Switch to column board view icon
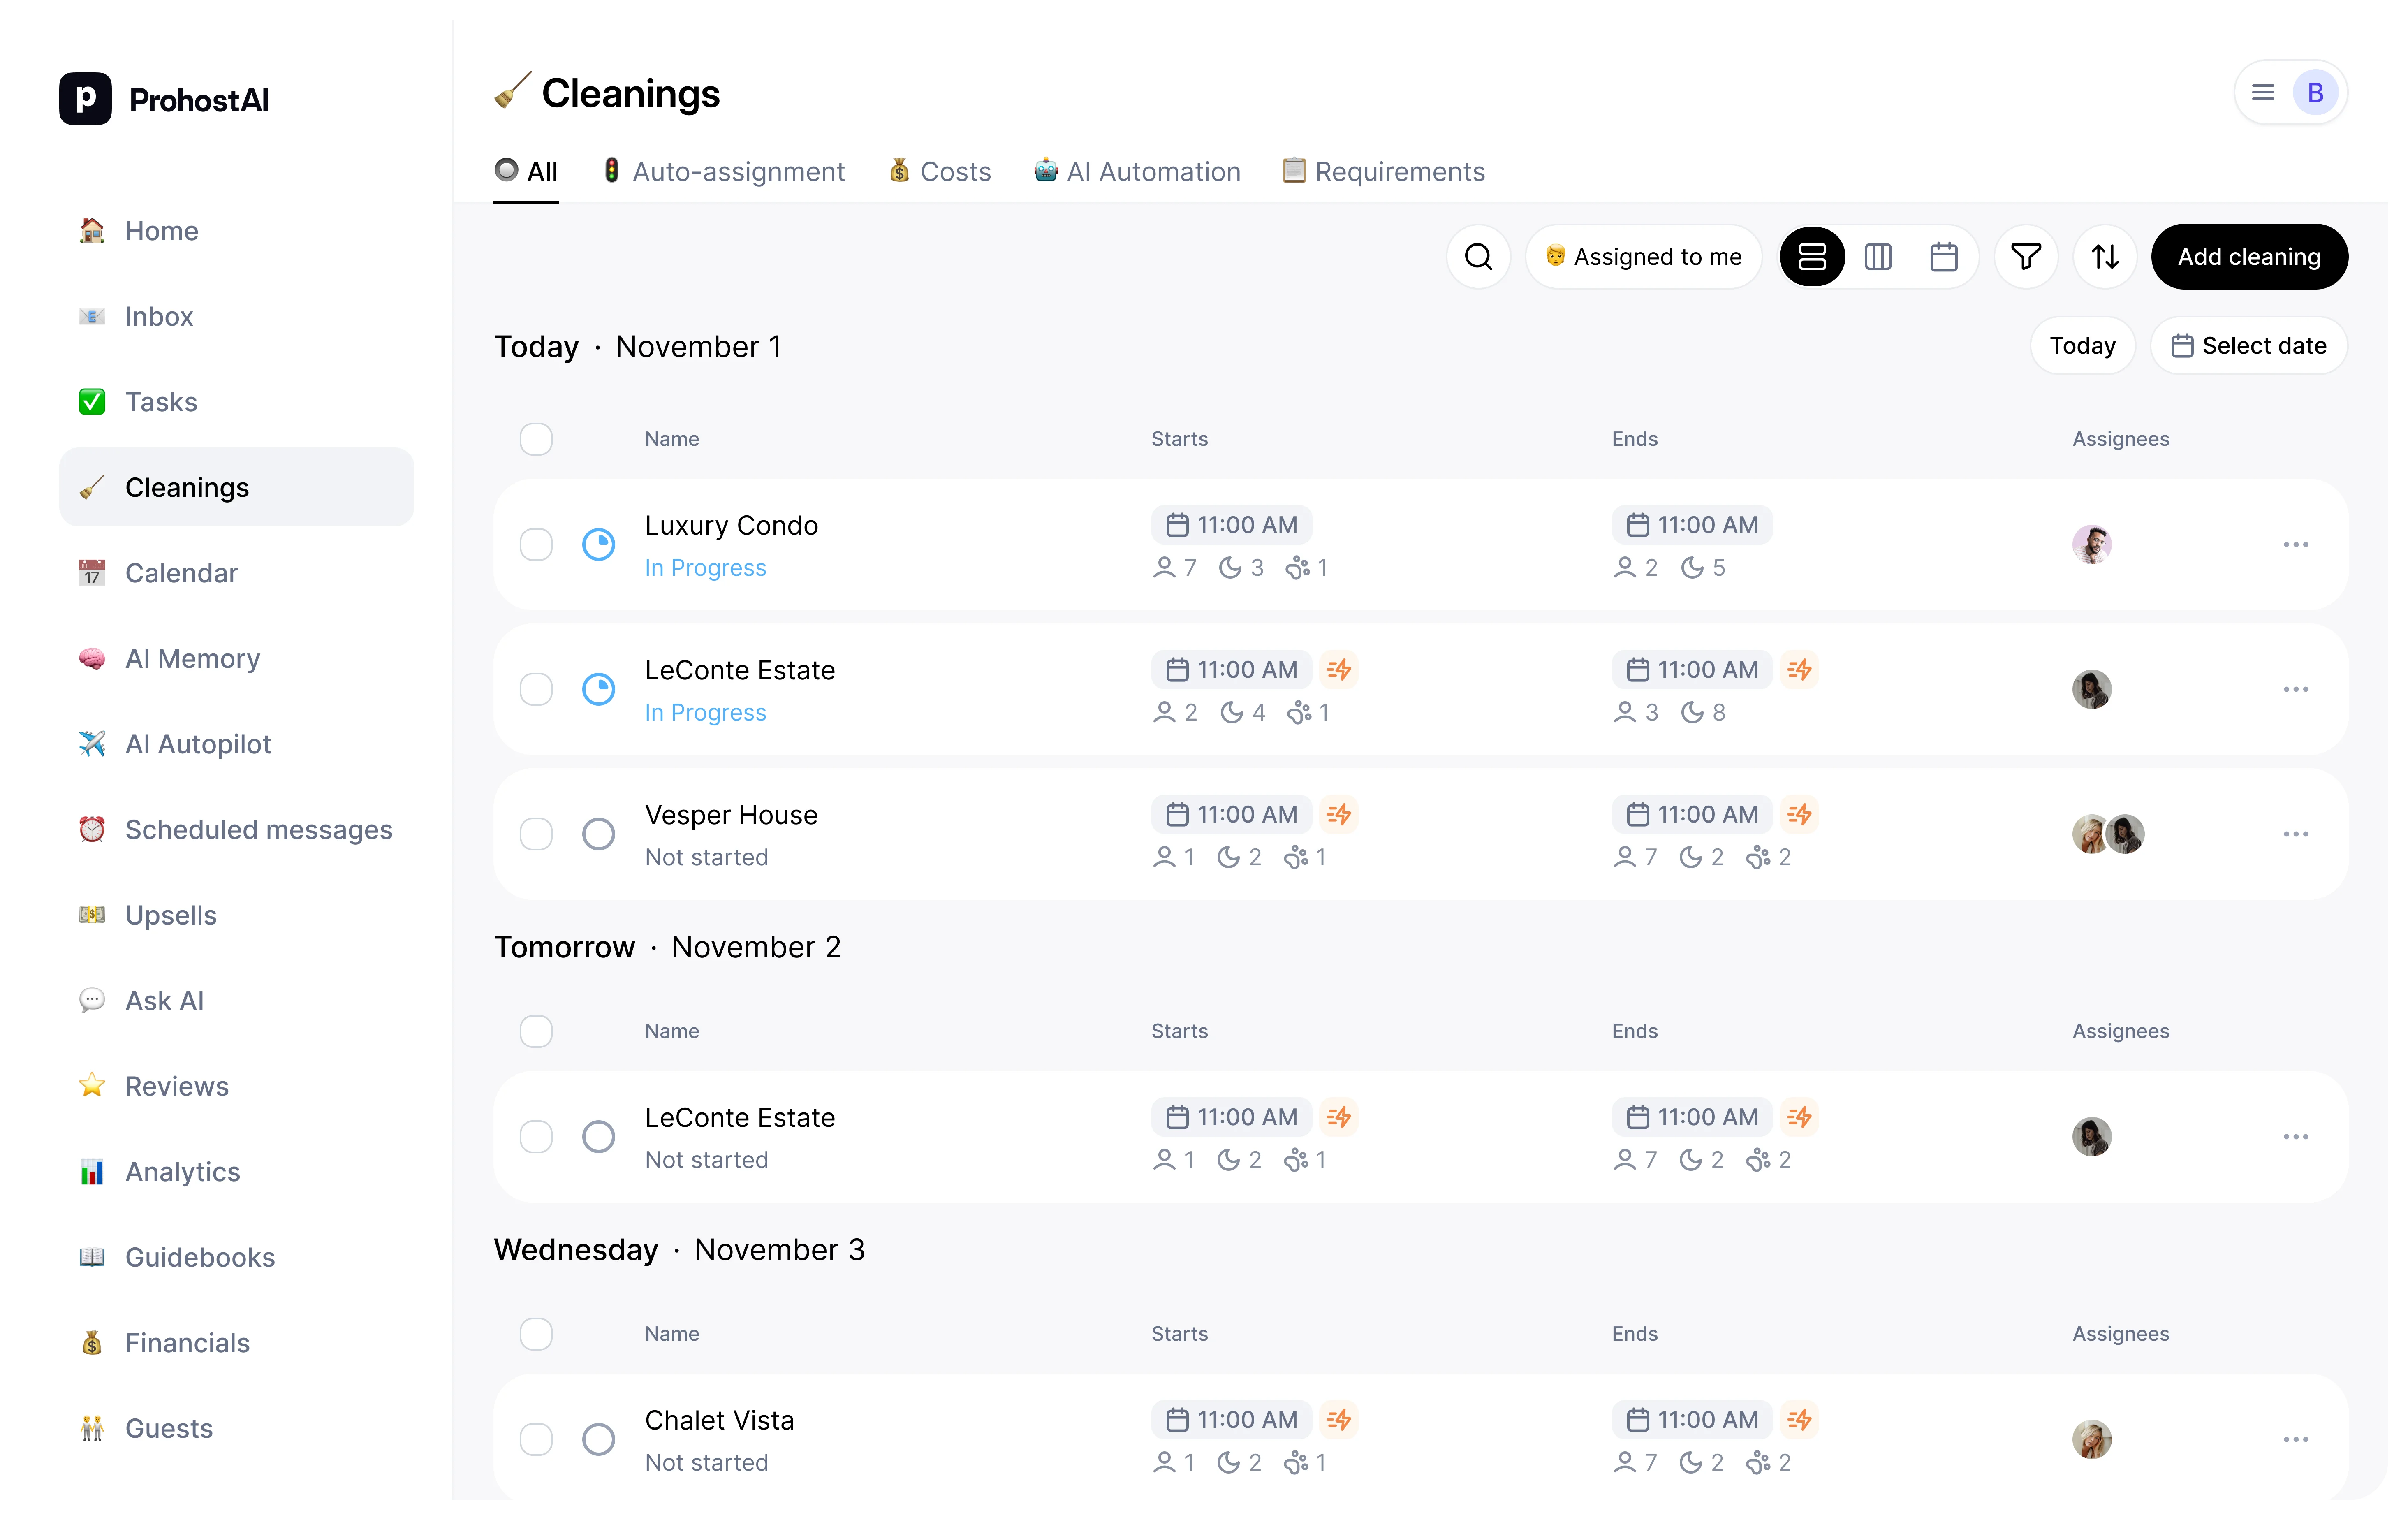 (1878, 257)
